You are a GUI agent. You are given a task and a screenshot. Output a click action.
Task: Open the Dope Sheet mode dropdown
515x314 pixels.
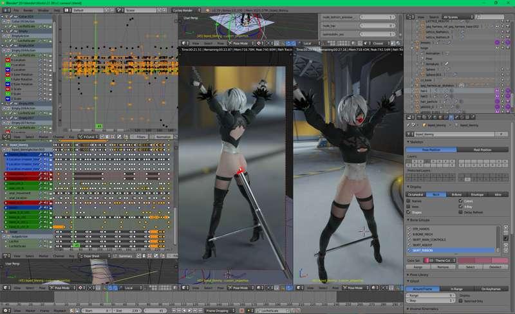tap(95, 256)
